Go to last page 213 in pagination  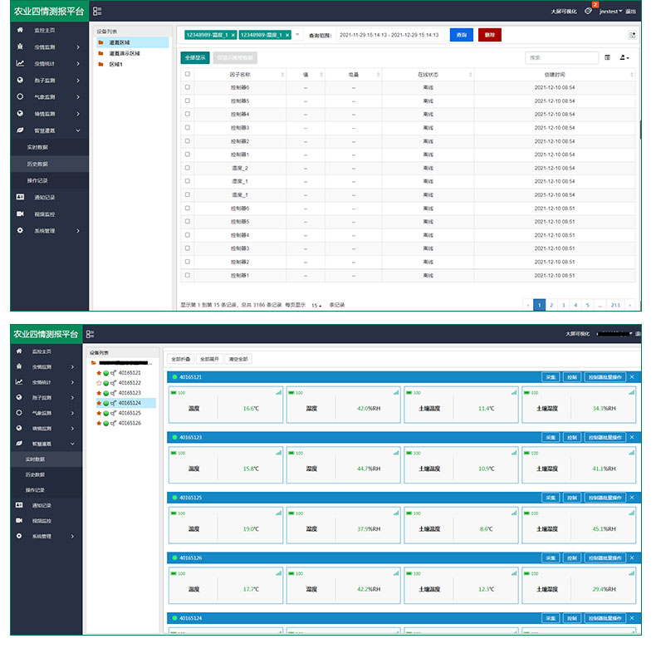[615, 305]
